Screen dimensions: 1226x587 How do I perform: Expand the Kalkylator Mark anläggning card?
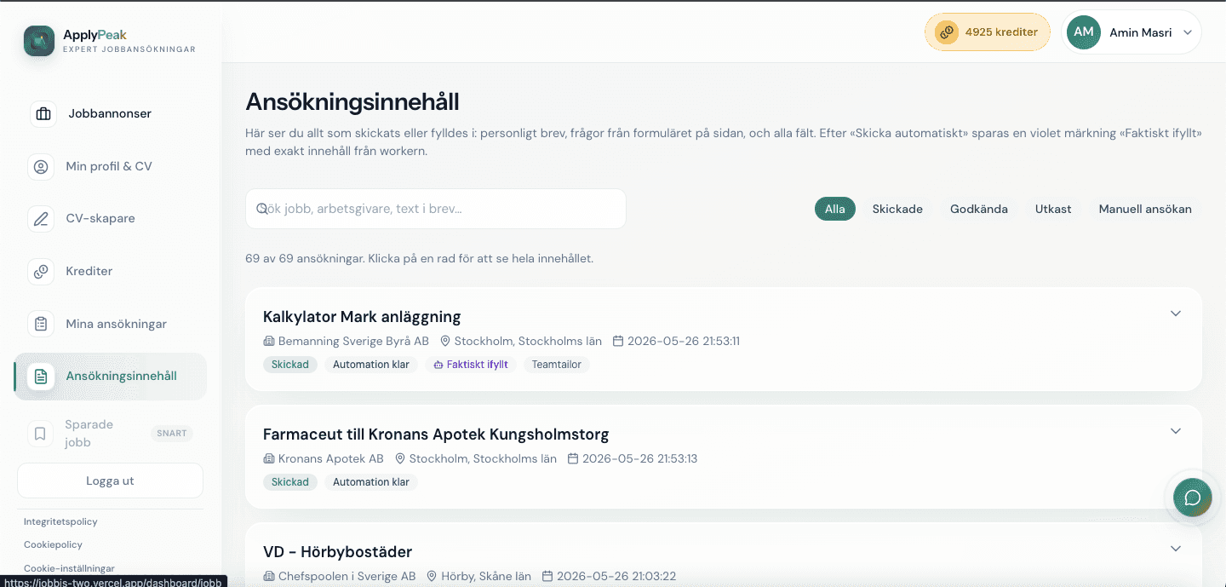click(1176, 314)
